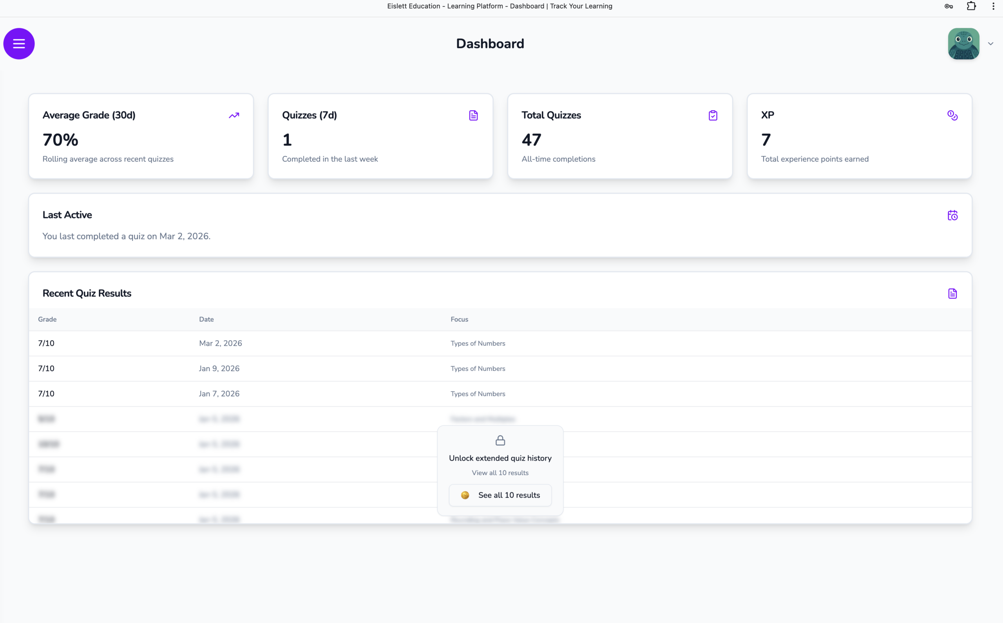
Task: Click the turtle avatar profile picture
Action: pos(963,44)
